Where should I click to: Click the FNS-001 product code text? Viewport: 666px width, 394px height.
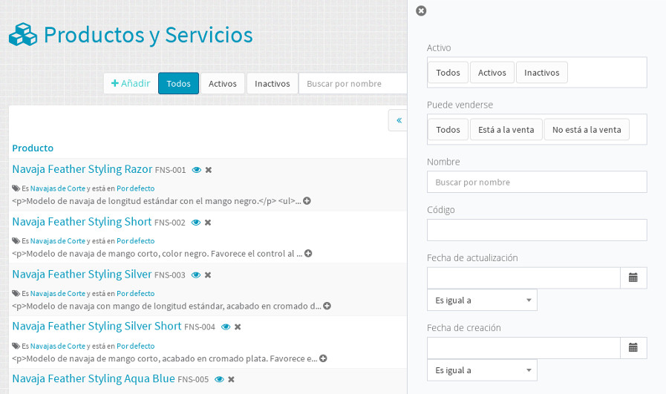[x=170, y=170]
